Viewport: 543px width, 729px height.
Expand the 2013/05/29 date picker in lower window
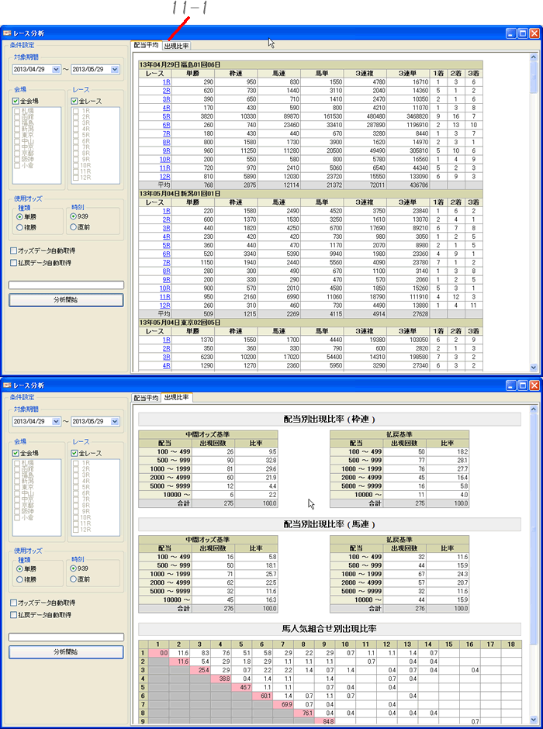click(x=115, y=422)
